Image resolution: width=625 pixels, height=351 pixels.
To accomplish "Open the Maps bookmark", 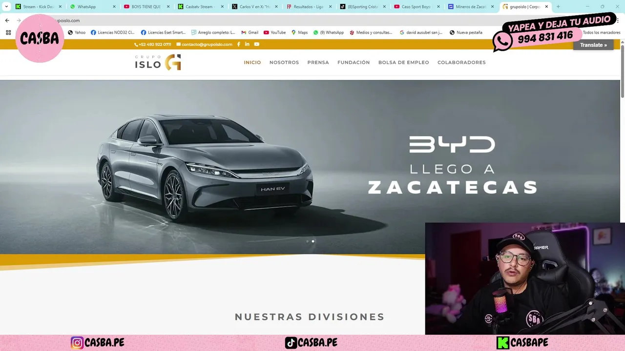I will tap(299, 33).
